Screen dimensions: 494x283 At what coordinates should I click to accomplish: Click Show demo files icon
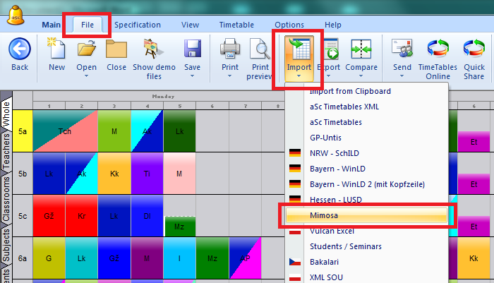pos(154,49)
